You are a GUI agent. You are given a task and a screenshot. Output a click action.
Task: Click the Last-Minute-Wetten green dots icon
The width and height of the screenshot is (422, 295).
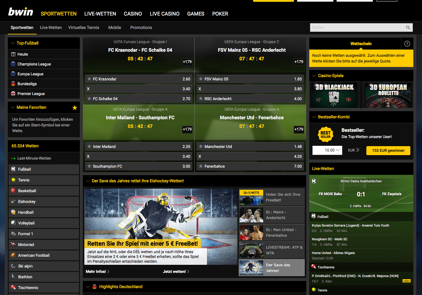coord(13,158)
